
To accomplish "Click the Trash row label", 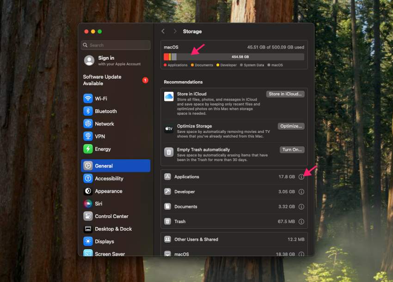I will click(x=180, y=221).
